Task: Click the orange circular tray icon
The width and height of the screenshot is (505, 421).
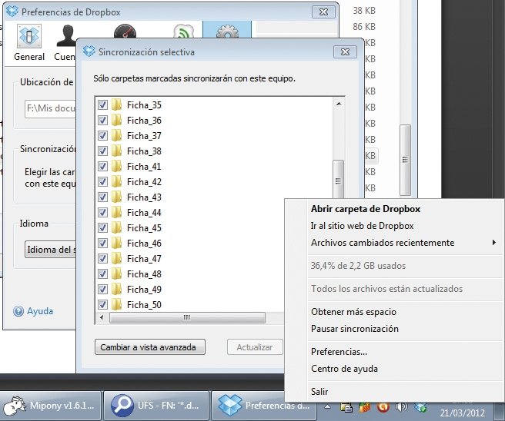Action: coord(383,407)
